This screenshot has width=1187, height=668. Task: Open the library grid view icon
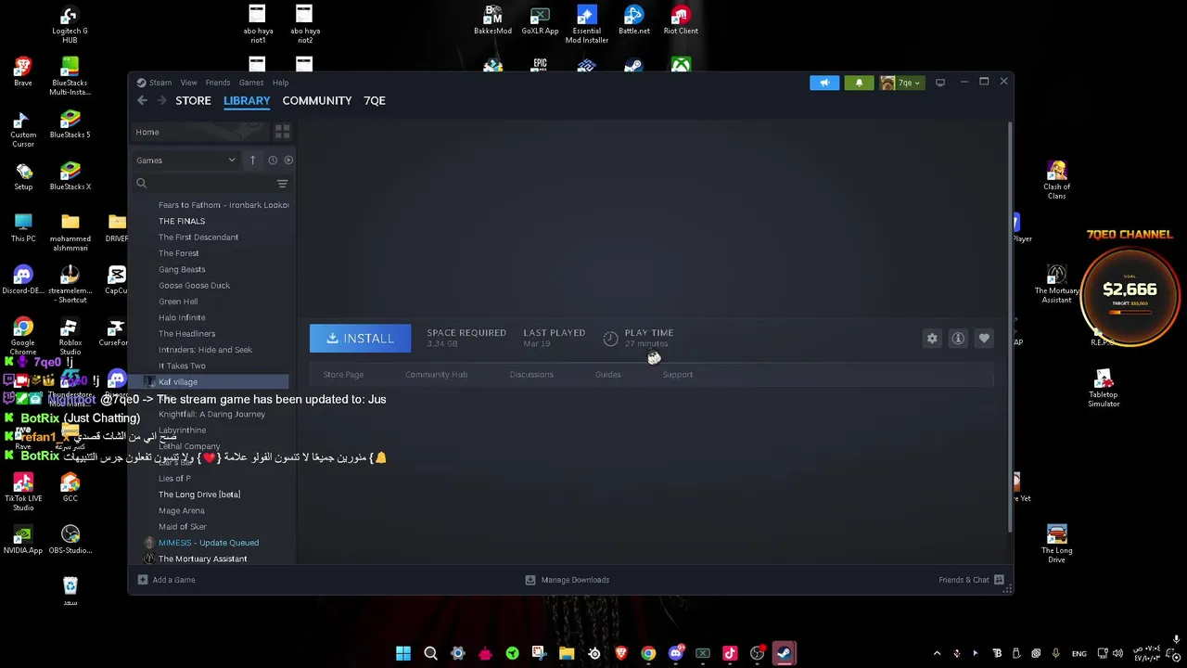283,132
